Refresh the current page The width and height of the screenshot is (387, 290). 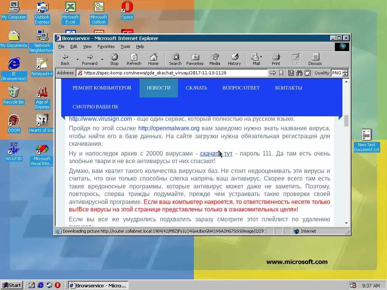[134, 59]
